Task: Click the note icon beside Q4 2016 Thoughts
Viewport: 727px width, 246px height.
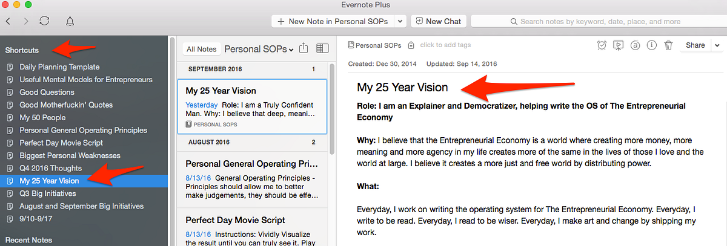Action: click(x=9, y=168)
